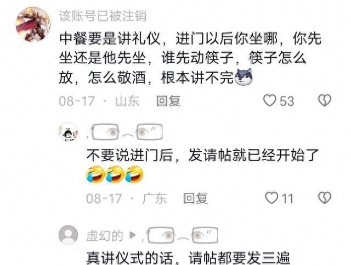Click the replied-to glasses username after arrow
Screen dimensions: 351x265
[180, 235]
